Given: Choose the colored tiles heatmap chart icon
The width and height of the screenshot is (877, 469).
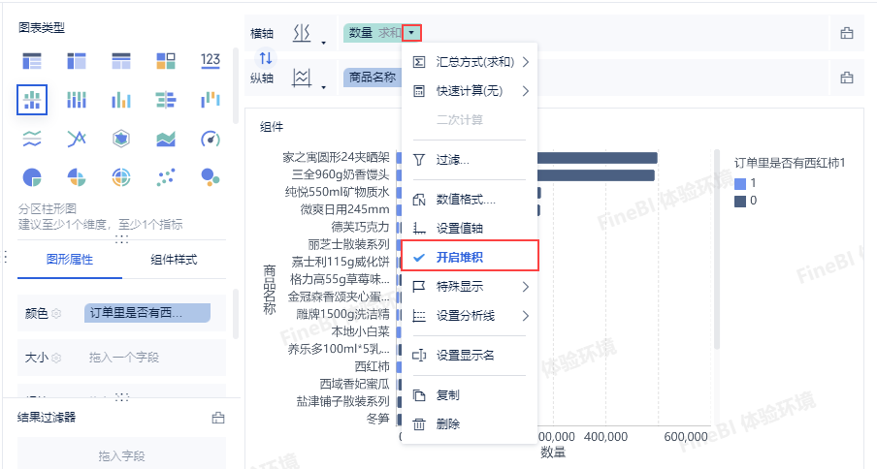Looking at the screenshot, I should click(166, 60).
